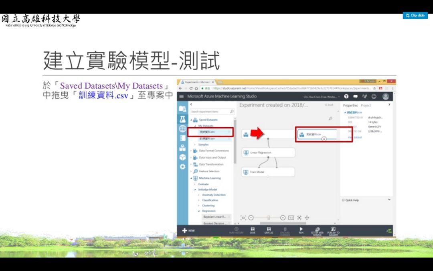Open the Notebooks icon in the sidebar
The image size is (433, 271).
pos(182,138)
